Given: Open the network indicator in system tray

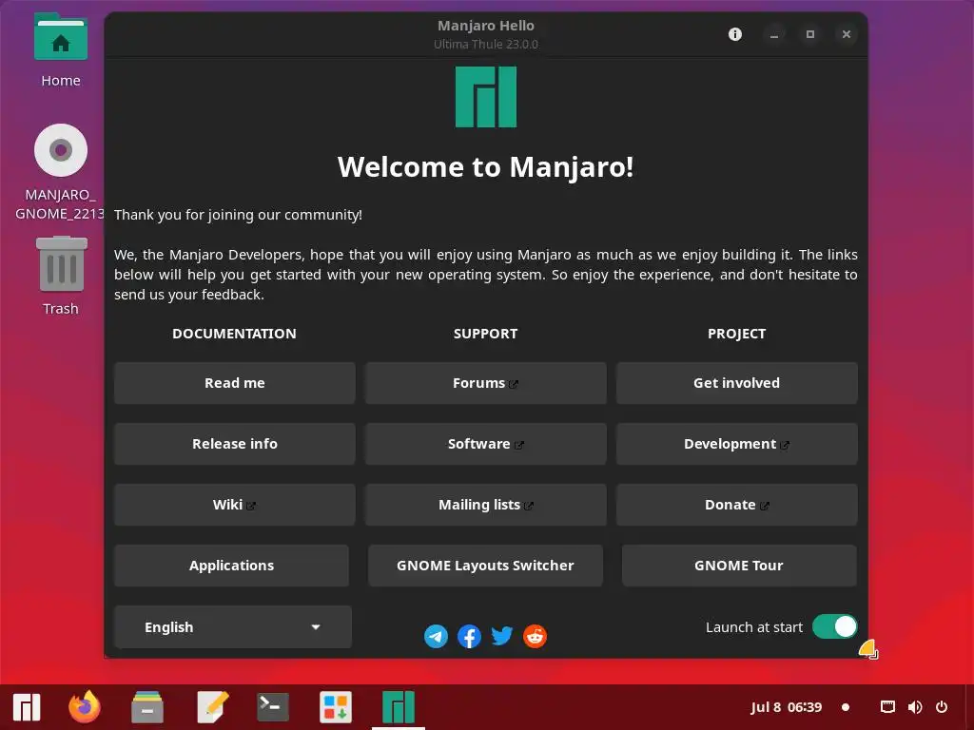Looking at the screenshot, I should [x=887, y=707].
